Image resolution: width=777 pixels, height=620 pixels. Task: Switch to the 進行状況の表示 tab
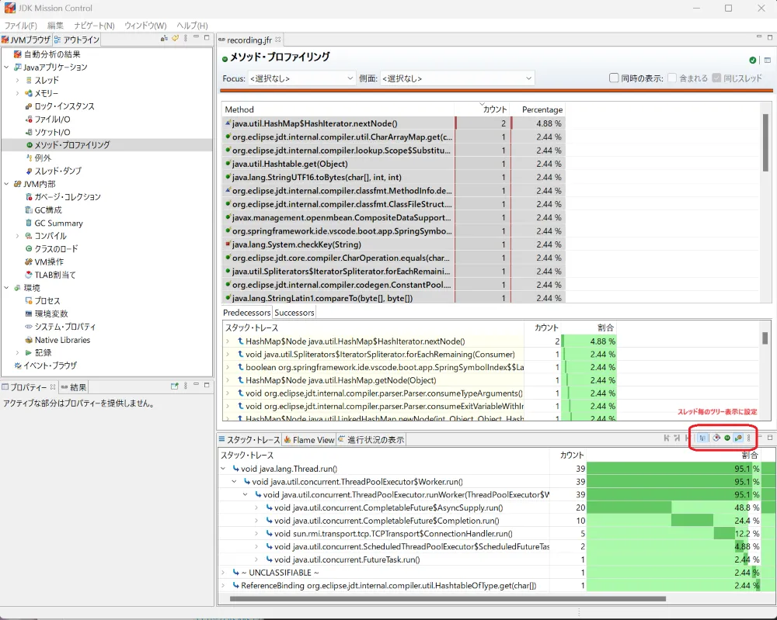point(371,440)
